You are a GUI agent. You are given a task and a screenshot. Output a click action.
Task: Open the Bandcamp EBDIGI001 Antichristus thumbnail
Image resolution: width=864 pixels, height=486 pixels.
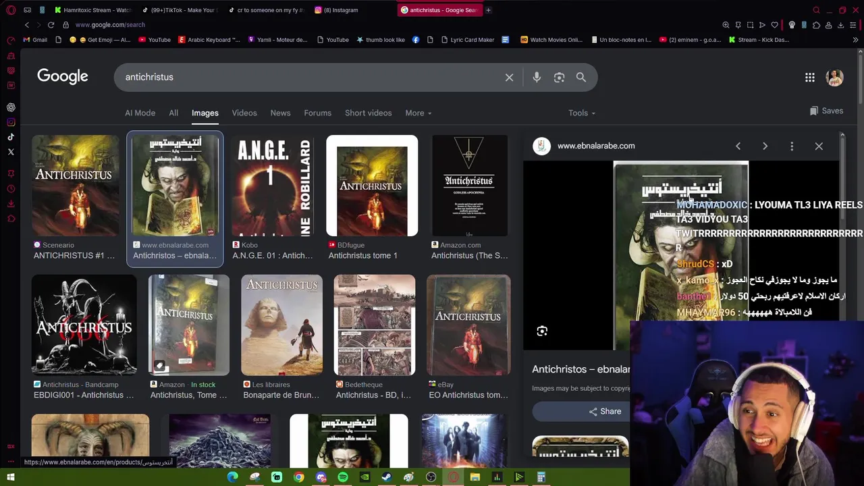click(x=84, y=325)
